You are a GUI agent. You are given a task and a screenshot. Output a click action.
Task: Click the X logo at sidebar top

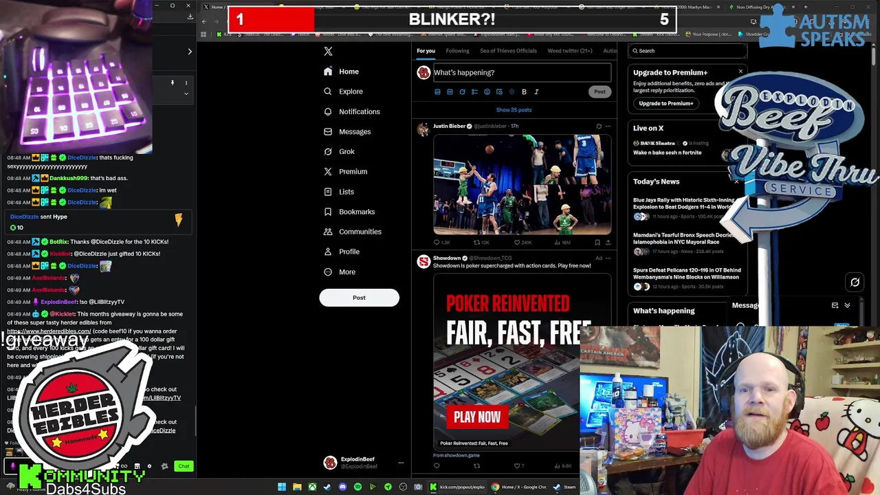click(x=328, y=52)
